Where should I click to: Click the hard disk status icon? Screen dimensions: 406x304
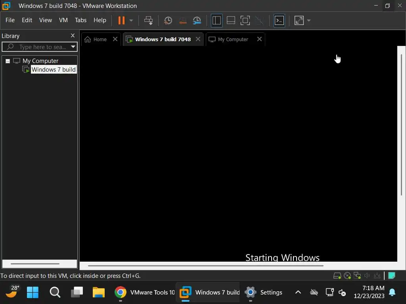[x=337, y=276]
